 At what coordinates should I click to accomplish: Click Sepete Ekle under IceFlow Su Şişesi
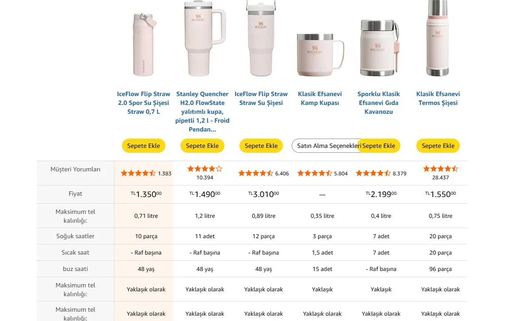[261, 146]
